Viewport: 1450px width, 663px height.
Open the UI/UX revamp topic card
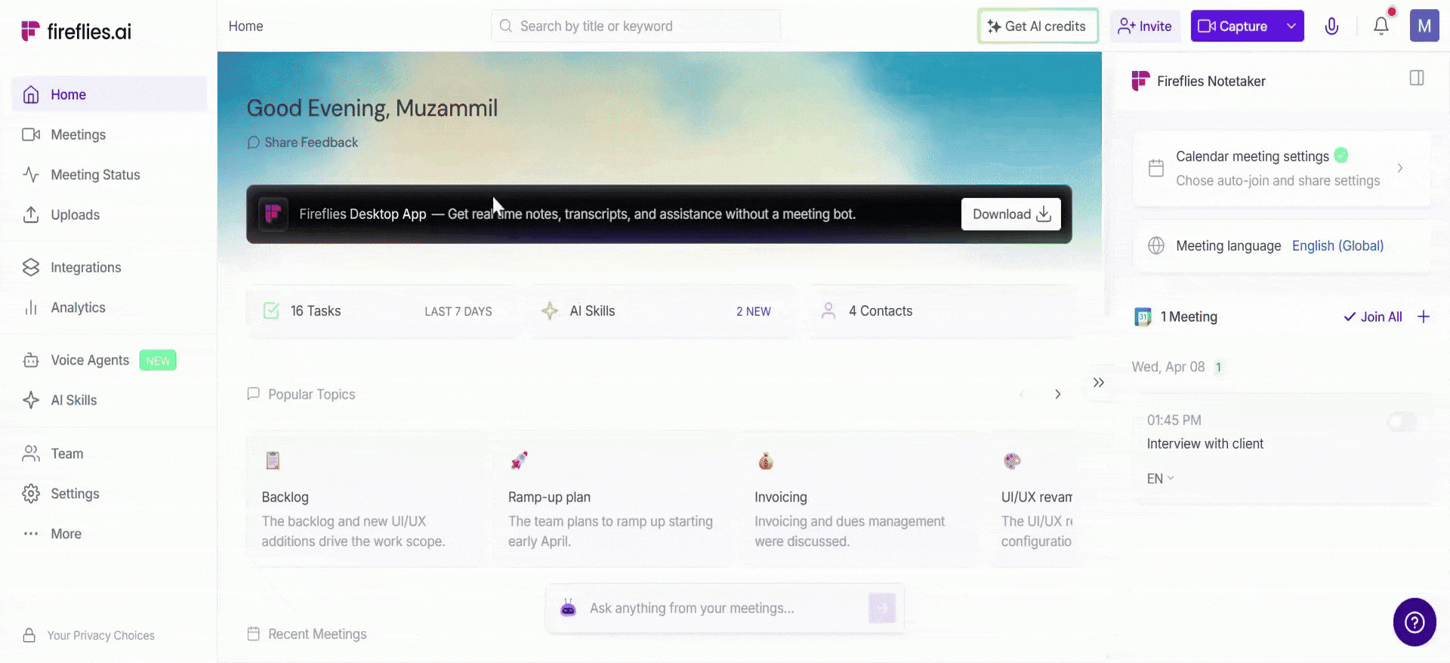pos(1031,500)
